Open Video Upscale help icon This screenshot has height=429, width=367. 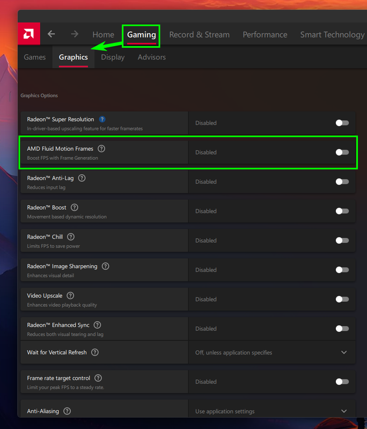coord(70,295)
